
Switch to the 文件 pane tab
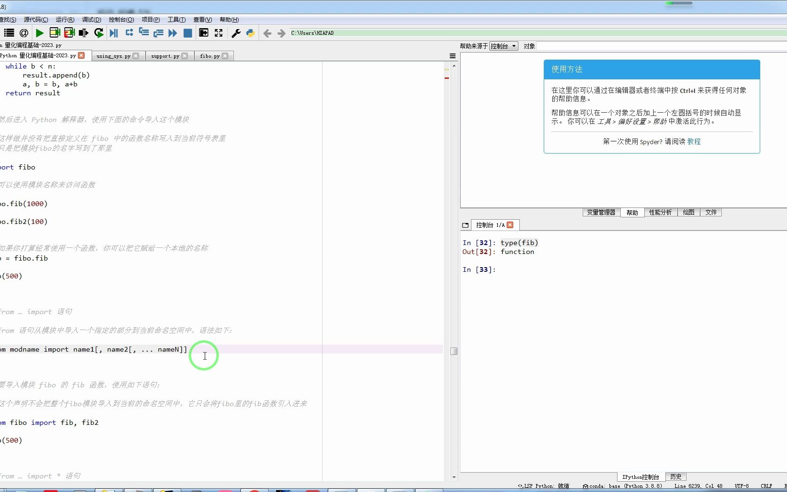click(711, 212)
